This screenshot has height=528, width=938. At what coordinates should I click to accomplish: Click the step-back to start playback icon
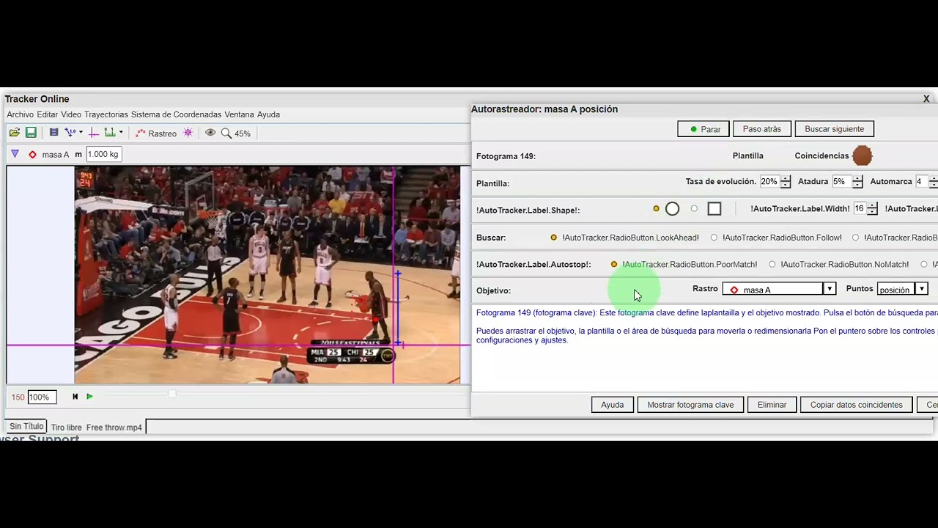(75, 397)
